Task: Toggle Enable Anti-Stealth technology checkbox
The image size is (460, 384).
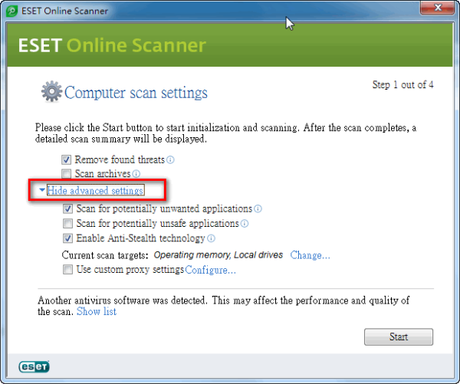Action: click(69, 238)
